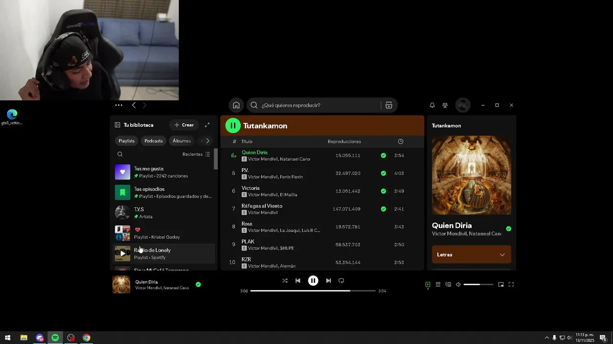Expand library to full view
This screenshot has width=613, height=344.
click(x=207, y=125)
